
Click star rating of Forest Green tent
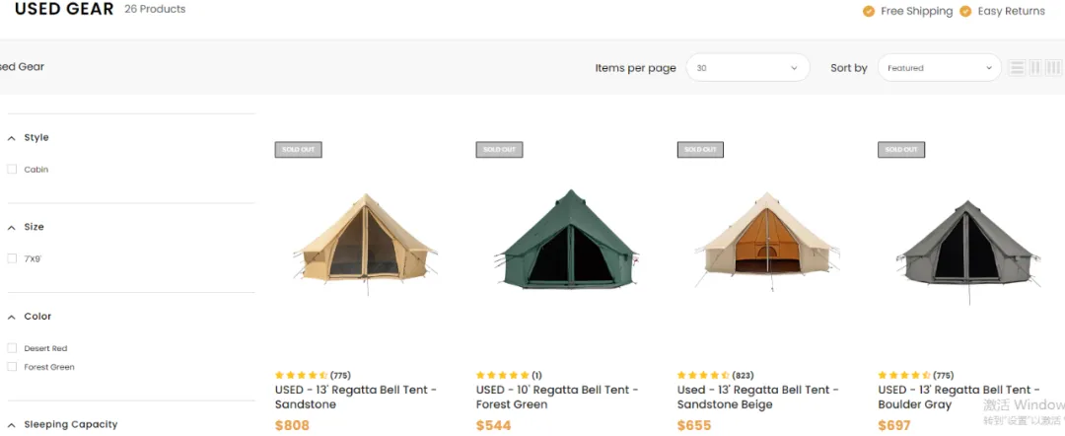pos(503,375)
